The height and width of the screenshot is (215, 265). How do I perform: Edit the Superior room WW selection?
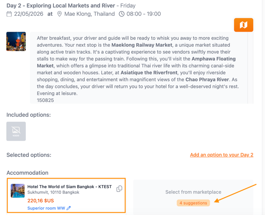(69, 208)
